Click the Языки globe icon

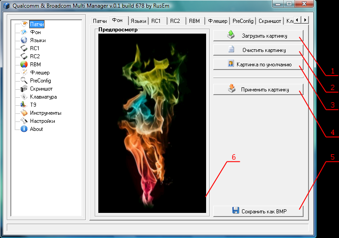click(x=24, y=40)
